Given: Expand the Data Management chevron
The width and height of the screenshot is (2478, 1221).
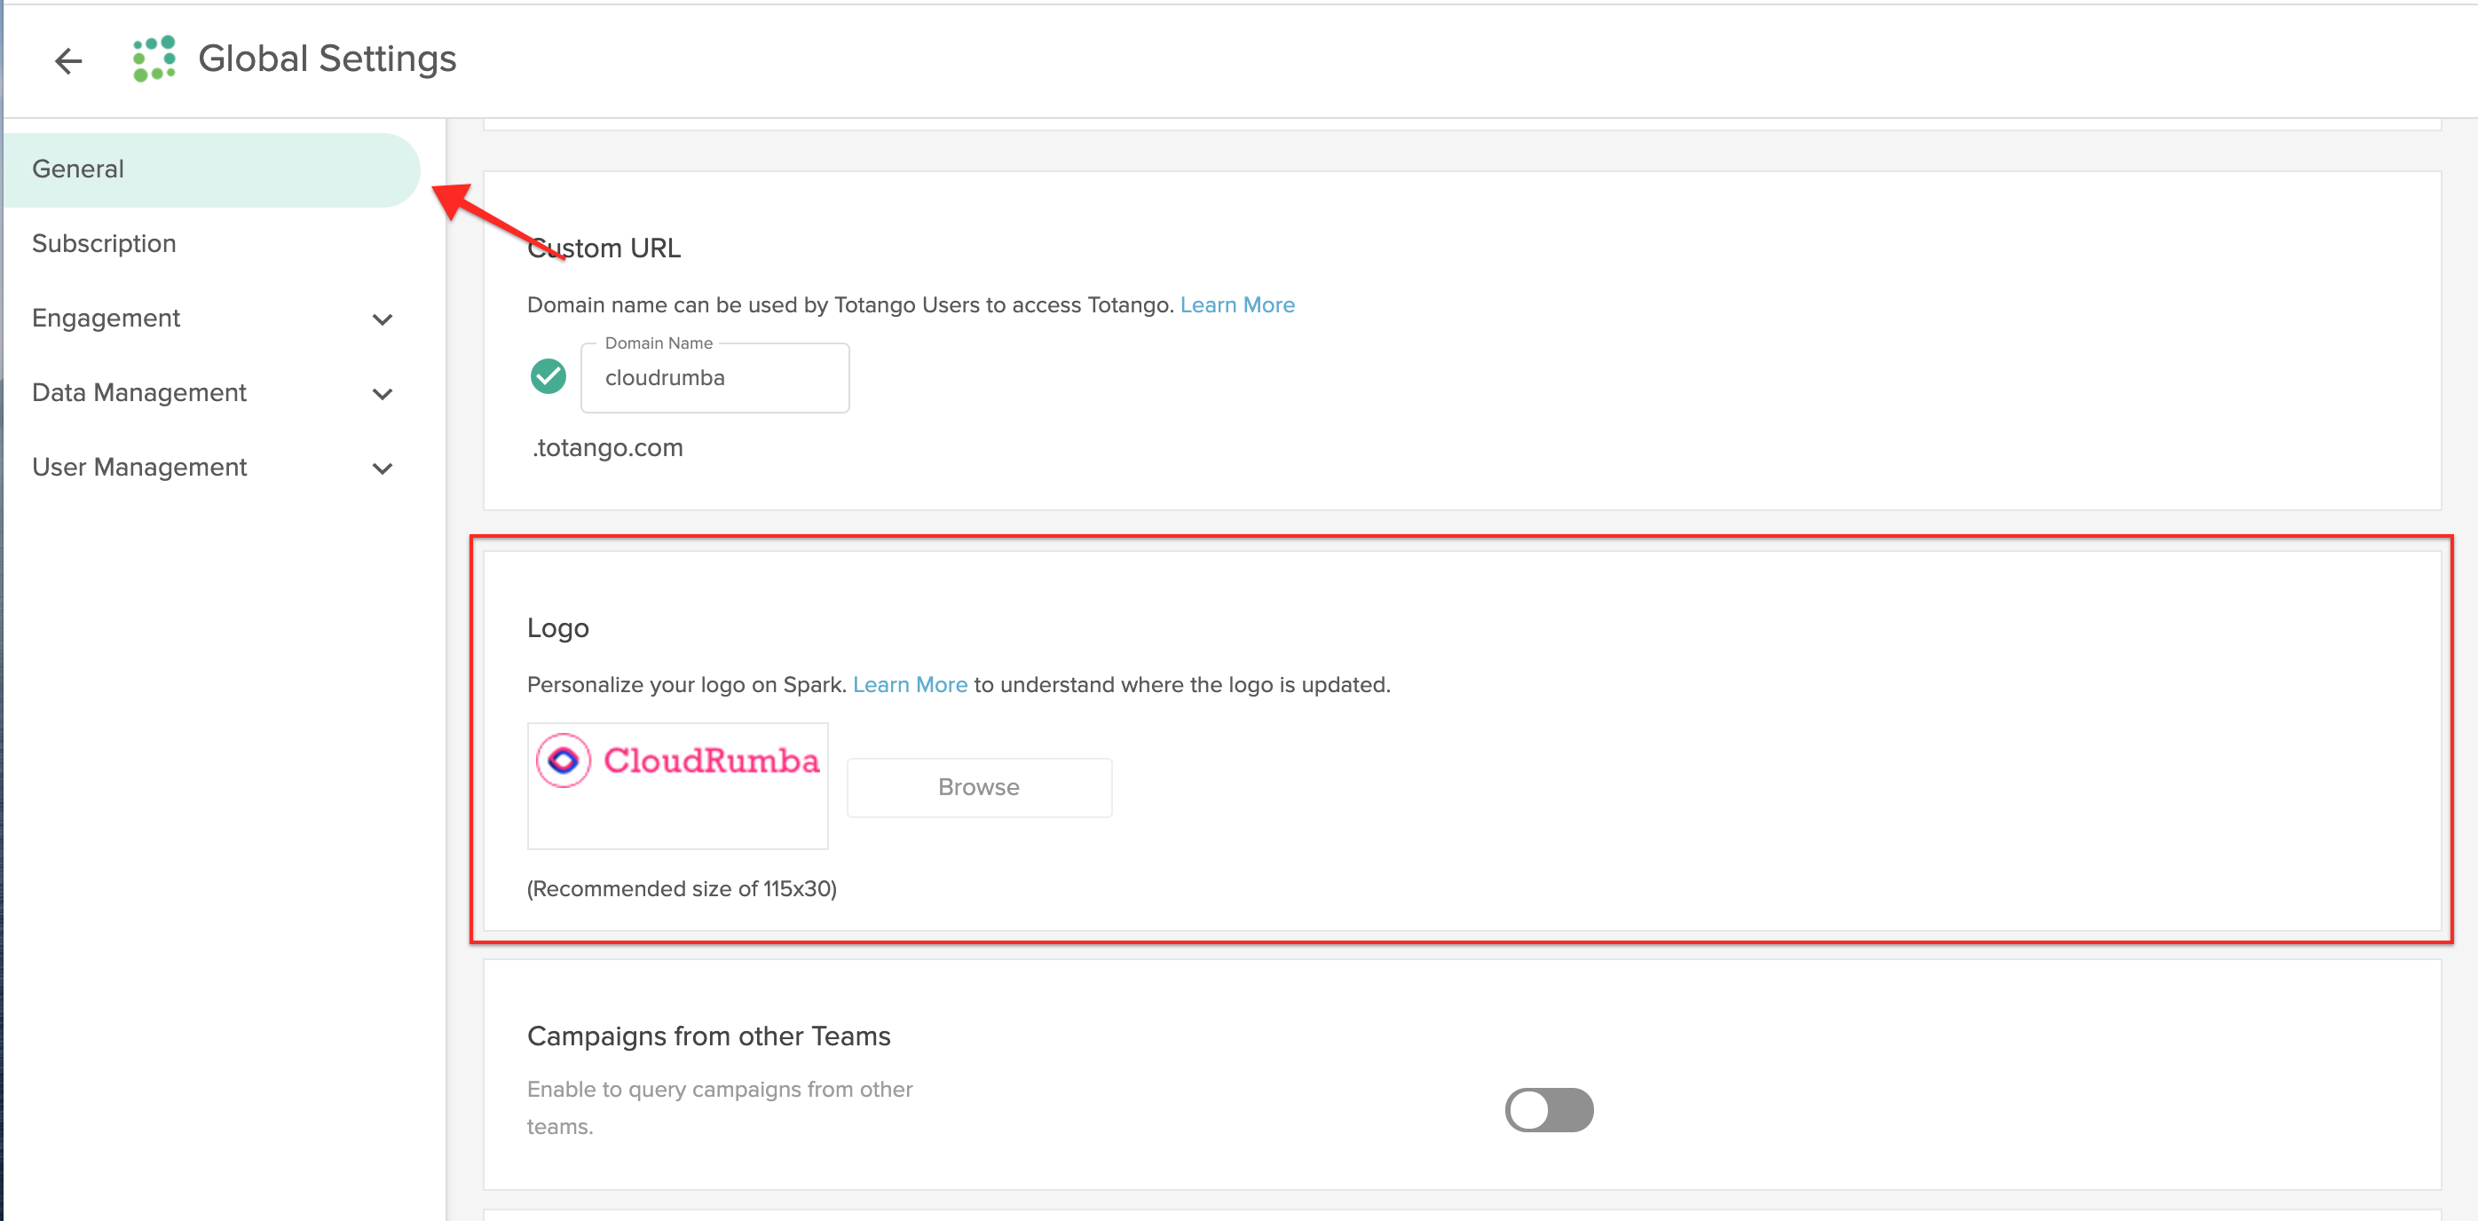Looking at the screenshot, I should click(x=383, y=394).
